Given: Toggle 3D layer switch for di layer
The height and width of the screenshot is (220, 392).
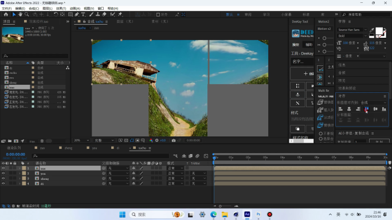Looking at the screenshot, I should tap(160, 183).
